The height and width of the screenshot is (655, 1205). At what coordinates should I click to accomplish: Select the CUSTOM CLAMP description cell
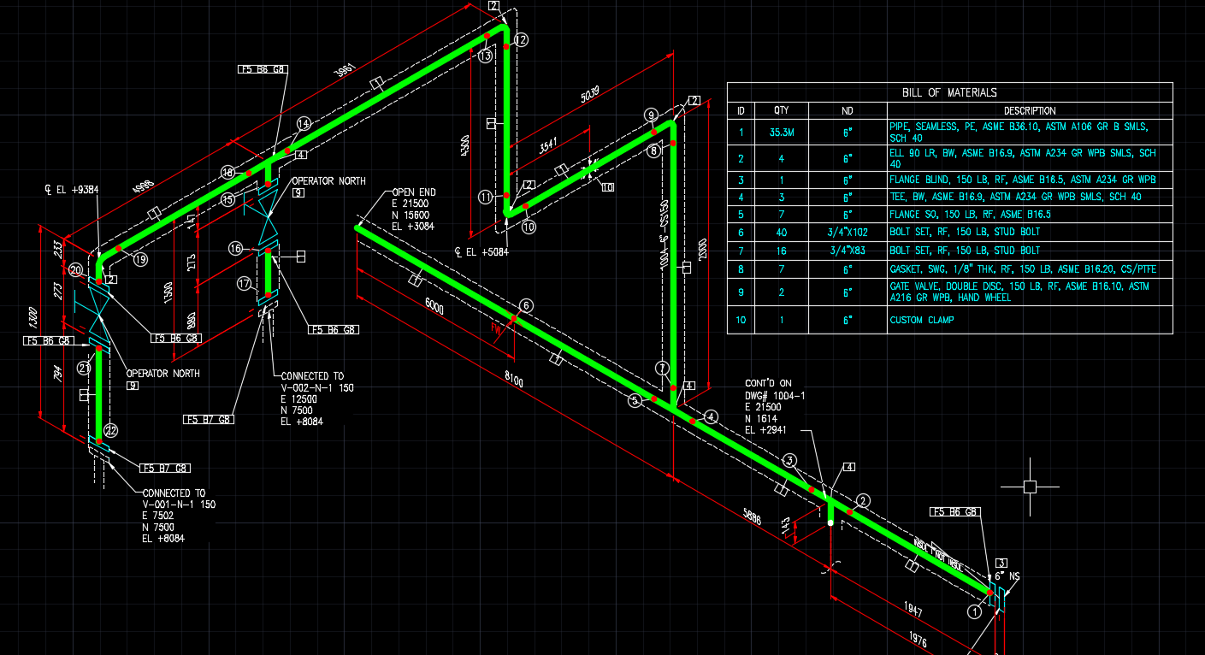pos(1030,319)
